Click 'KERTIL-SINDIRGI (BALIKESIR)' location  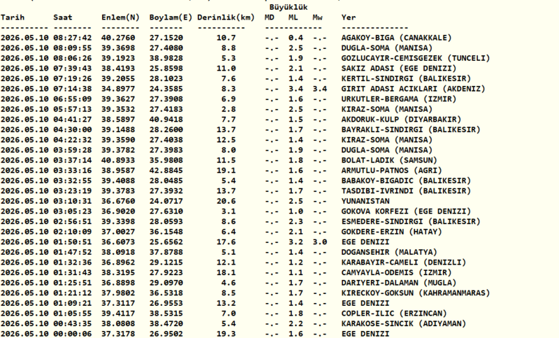(x=406, y=79)
